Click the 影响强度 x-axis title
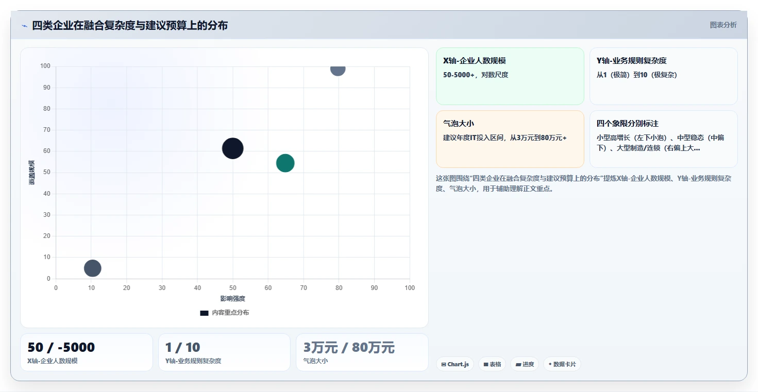 point(232,299)
